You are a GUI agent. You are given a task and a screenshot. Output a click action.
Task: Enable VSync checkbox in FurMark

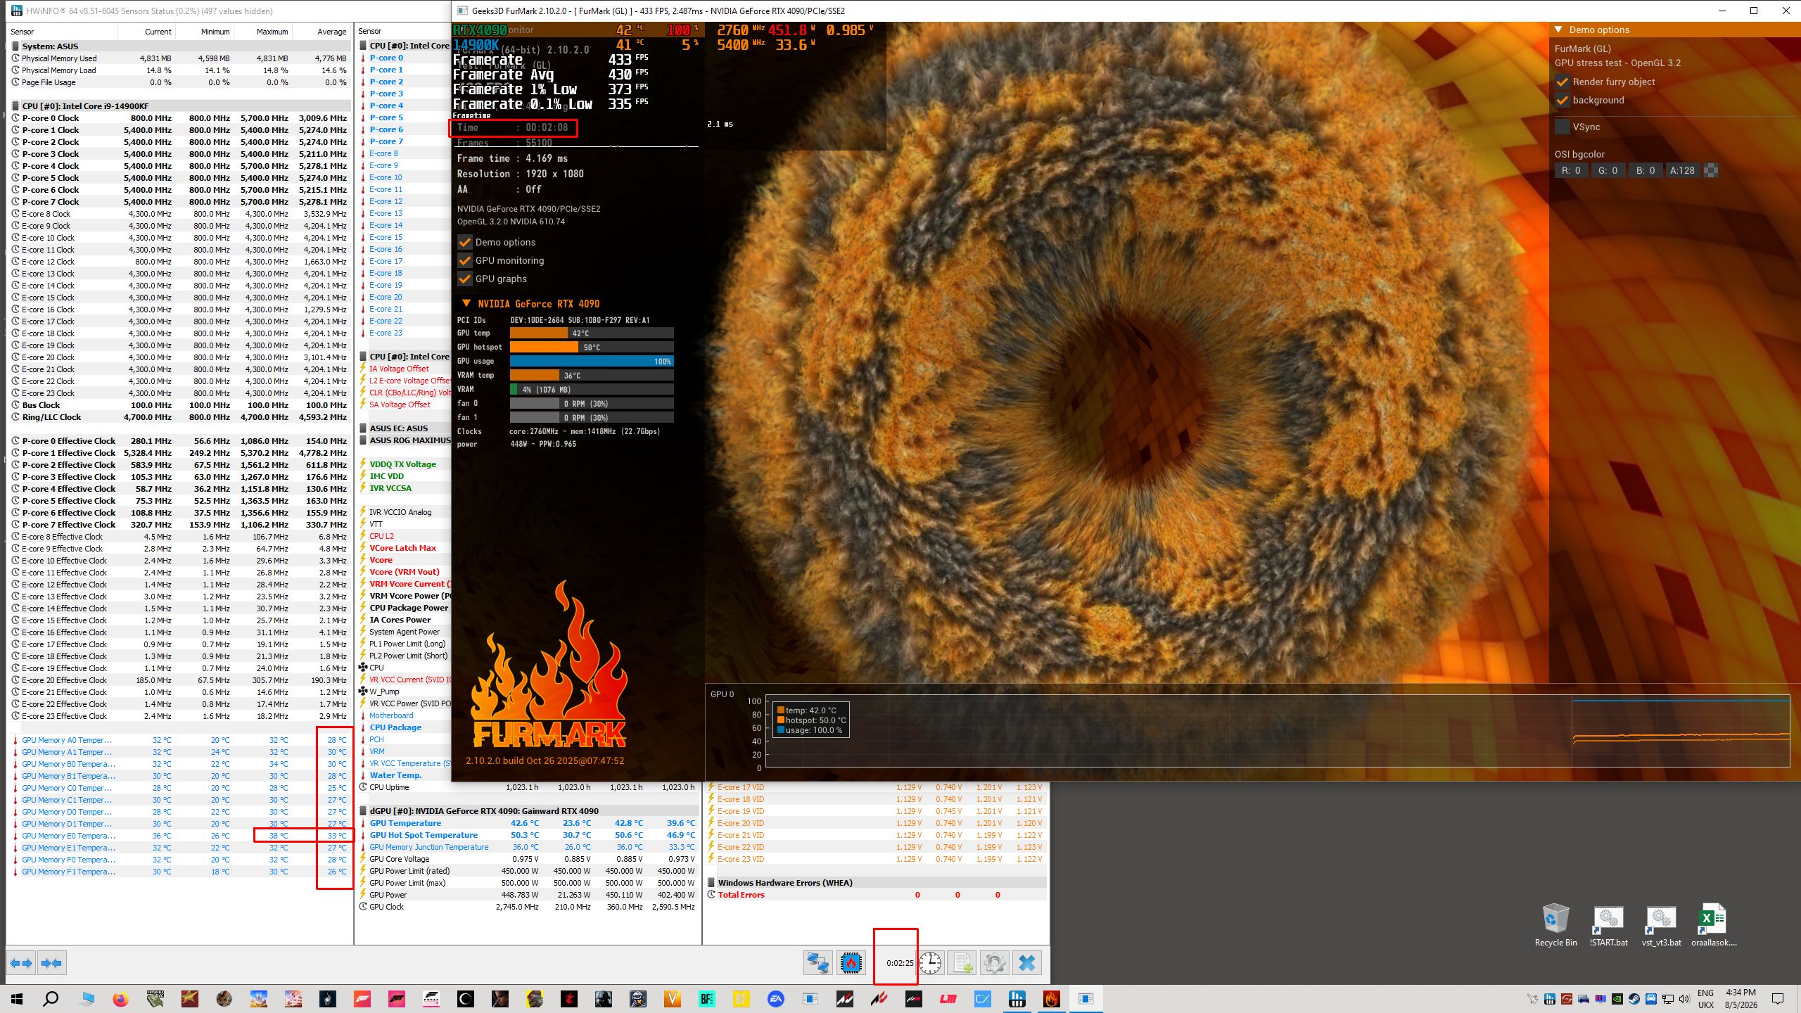tap(1562, 127)
